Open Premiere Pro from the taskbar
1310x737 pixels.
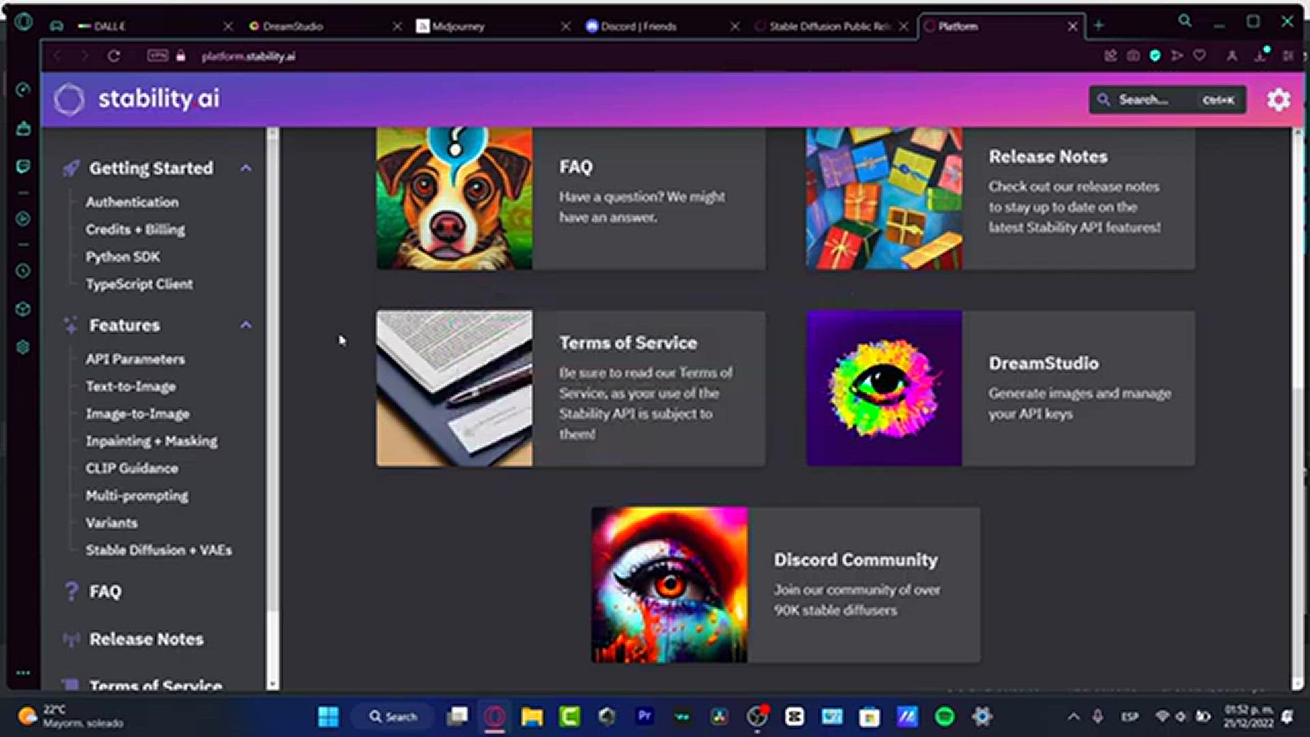[644, 716]
